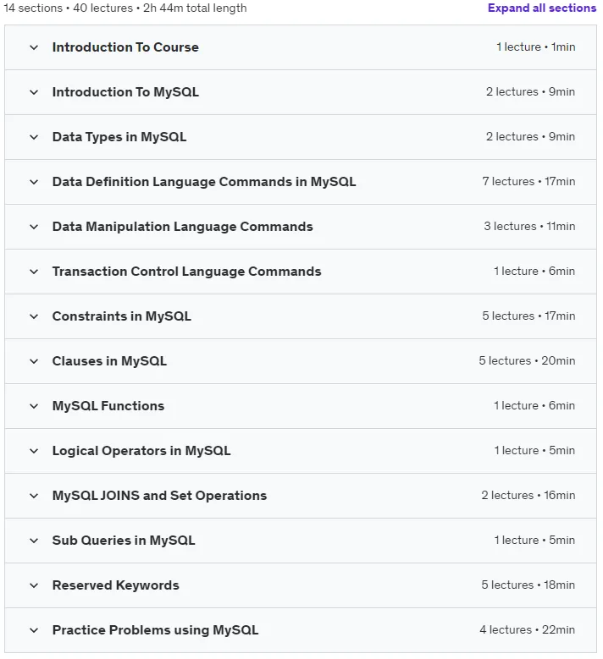This screenshot has width=603, height=659.
Task: Click the Expand all sections link
Action: [541, 8]
